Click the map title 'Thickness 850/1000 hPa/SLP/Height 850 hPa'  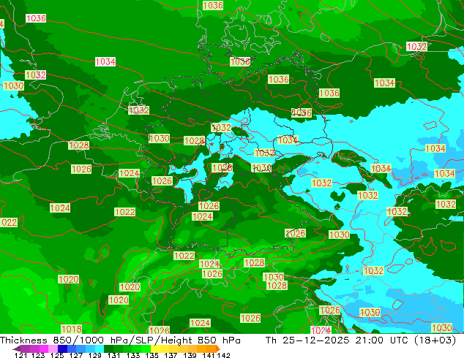pyautogui.click(x=120, y=340)
